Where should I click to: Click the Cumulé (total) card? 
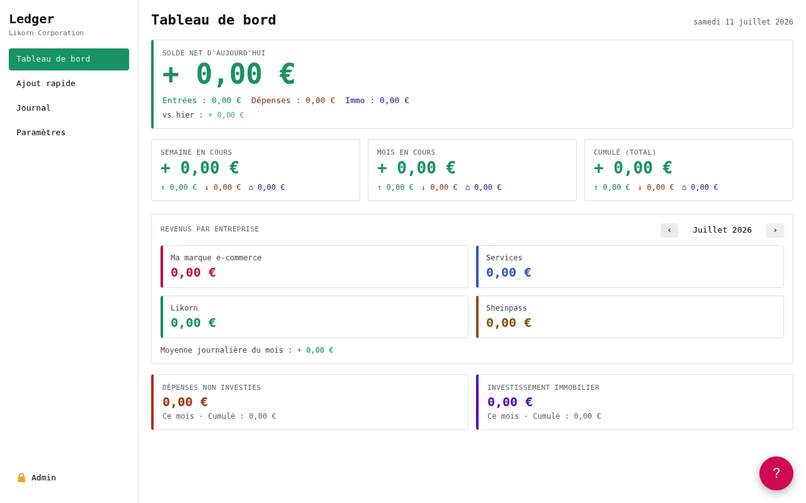[x=689, y=170]
